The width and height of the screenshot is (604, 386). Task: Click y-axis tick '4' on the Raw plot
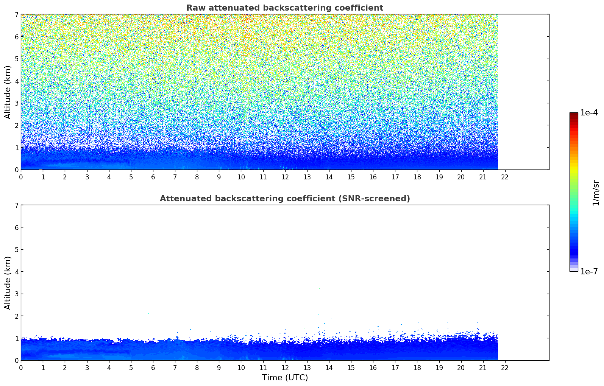pyautogui.click(x=17, y=81)
